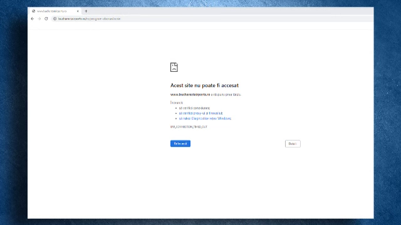
Task: Open a new tab with the plus icon
Action: point(86,11)
